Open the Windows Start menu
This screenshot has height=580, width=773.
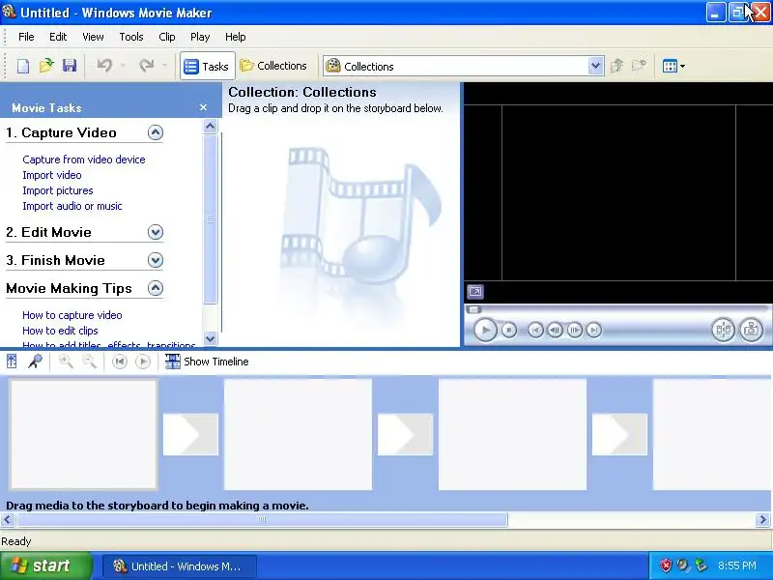coord(46,565)
